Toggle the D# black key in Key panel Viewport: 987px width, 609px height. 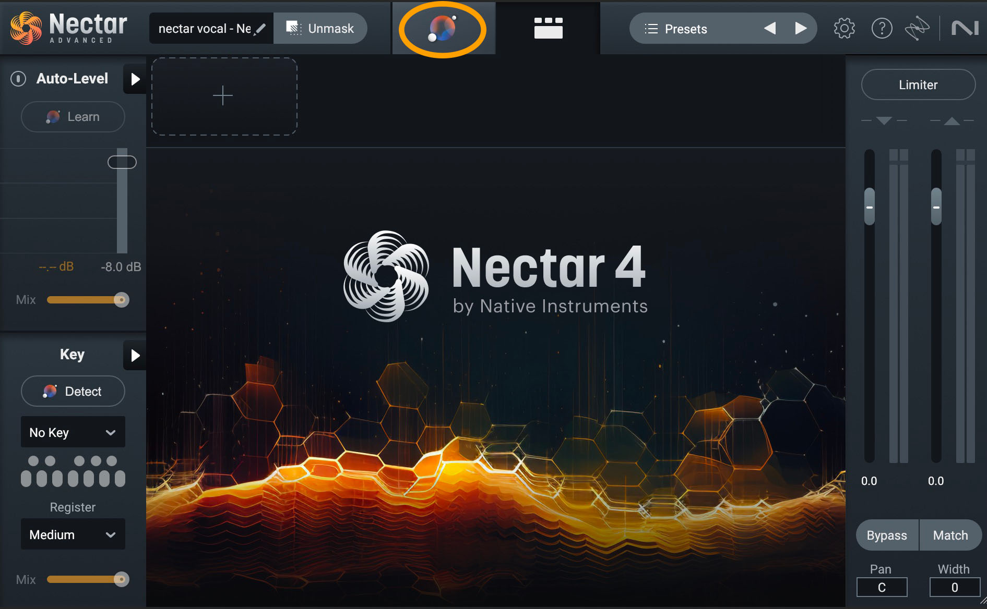50,461
